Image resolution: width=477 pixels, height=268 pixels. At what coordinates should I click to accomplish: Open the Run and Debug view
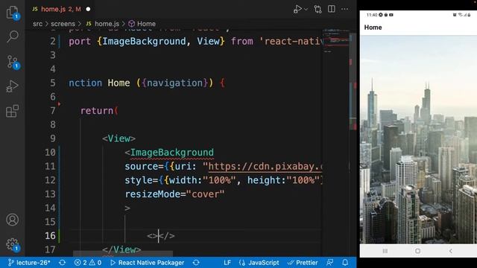[12, 86]
